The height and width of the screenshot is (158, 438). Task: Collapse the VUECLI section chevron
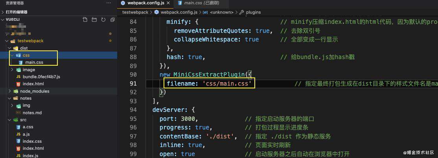point(3,20)
